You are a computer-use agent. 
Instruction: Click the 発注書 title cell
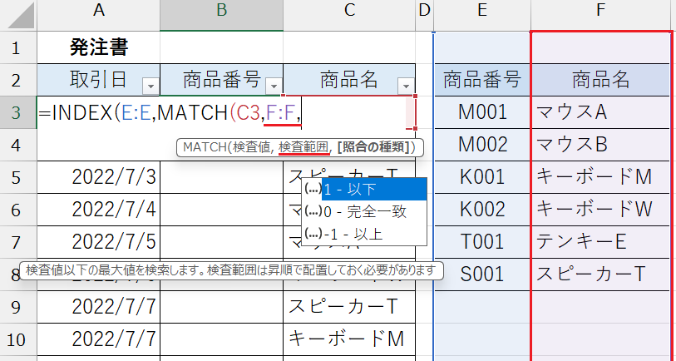tap(99, 47)
